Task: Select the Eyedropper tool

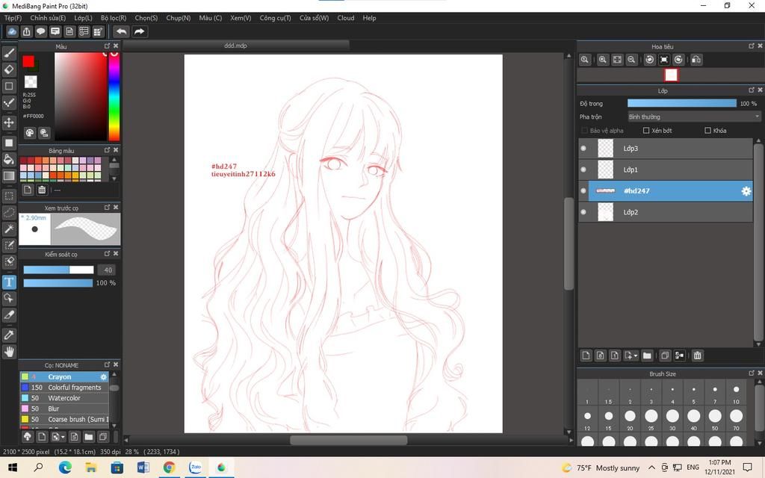Action: [9, 335]
